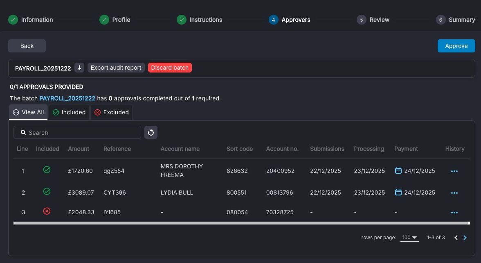The image size is (481, 263).
Task: Sort by the Account name column header
Action: (180, 149)
